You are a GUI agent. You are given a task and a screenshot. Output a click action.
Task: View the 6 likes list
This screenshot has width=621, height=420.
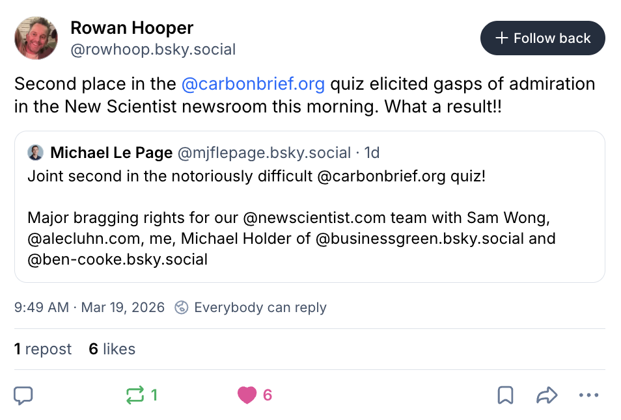point(111,349)
